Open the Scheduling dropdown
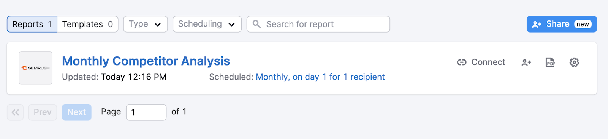Image resolution: width=608 pixels, height=139 pixels. click(x=207, y=24)
